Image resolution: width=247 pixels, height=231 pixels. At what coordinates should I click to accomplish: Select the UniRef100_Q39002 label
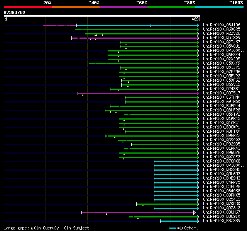[222, 140]
